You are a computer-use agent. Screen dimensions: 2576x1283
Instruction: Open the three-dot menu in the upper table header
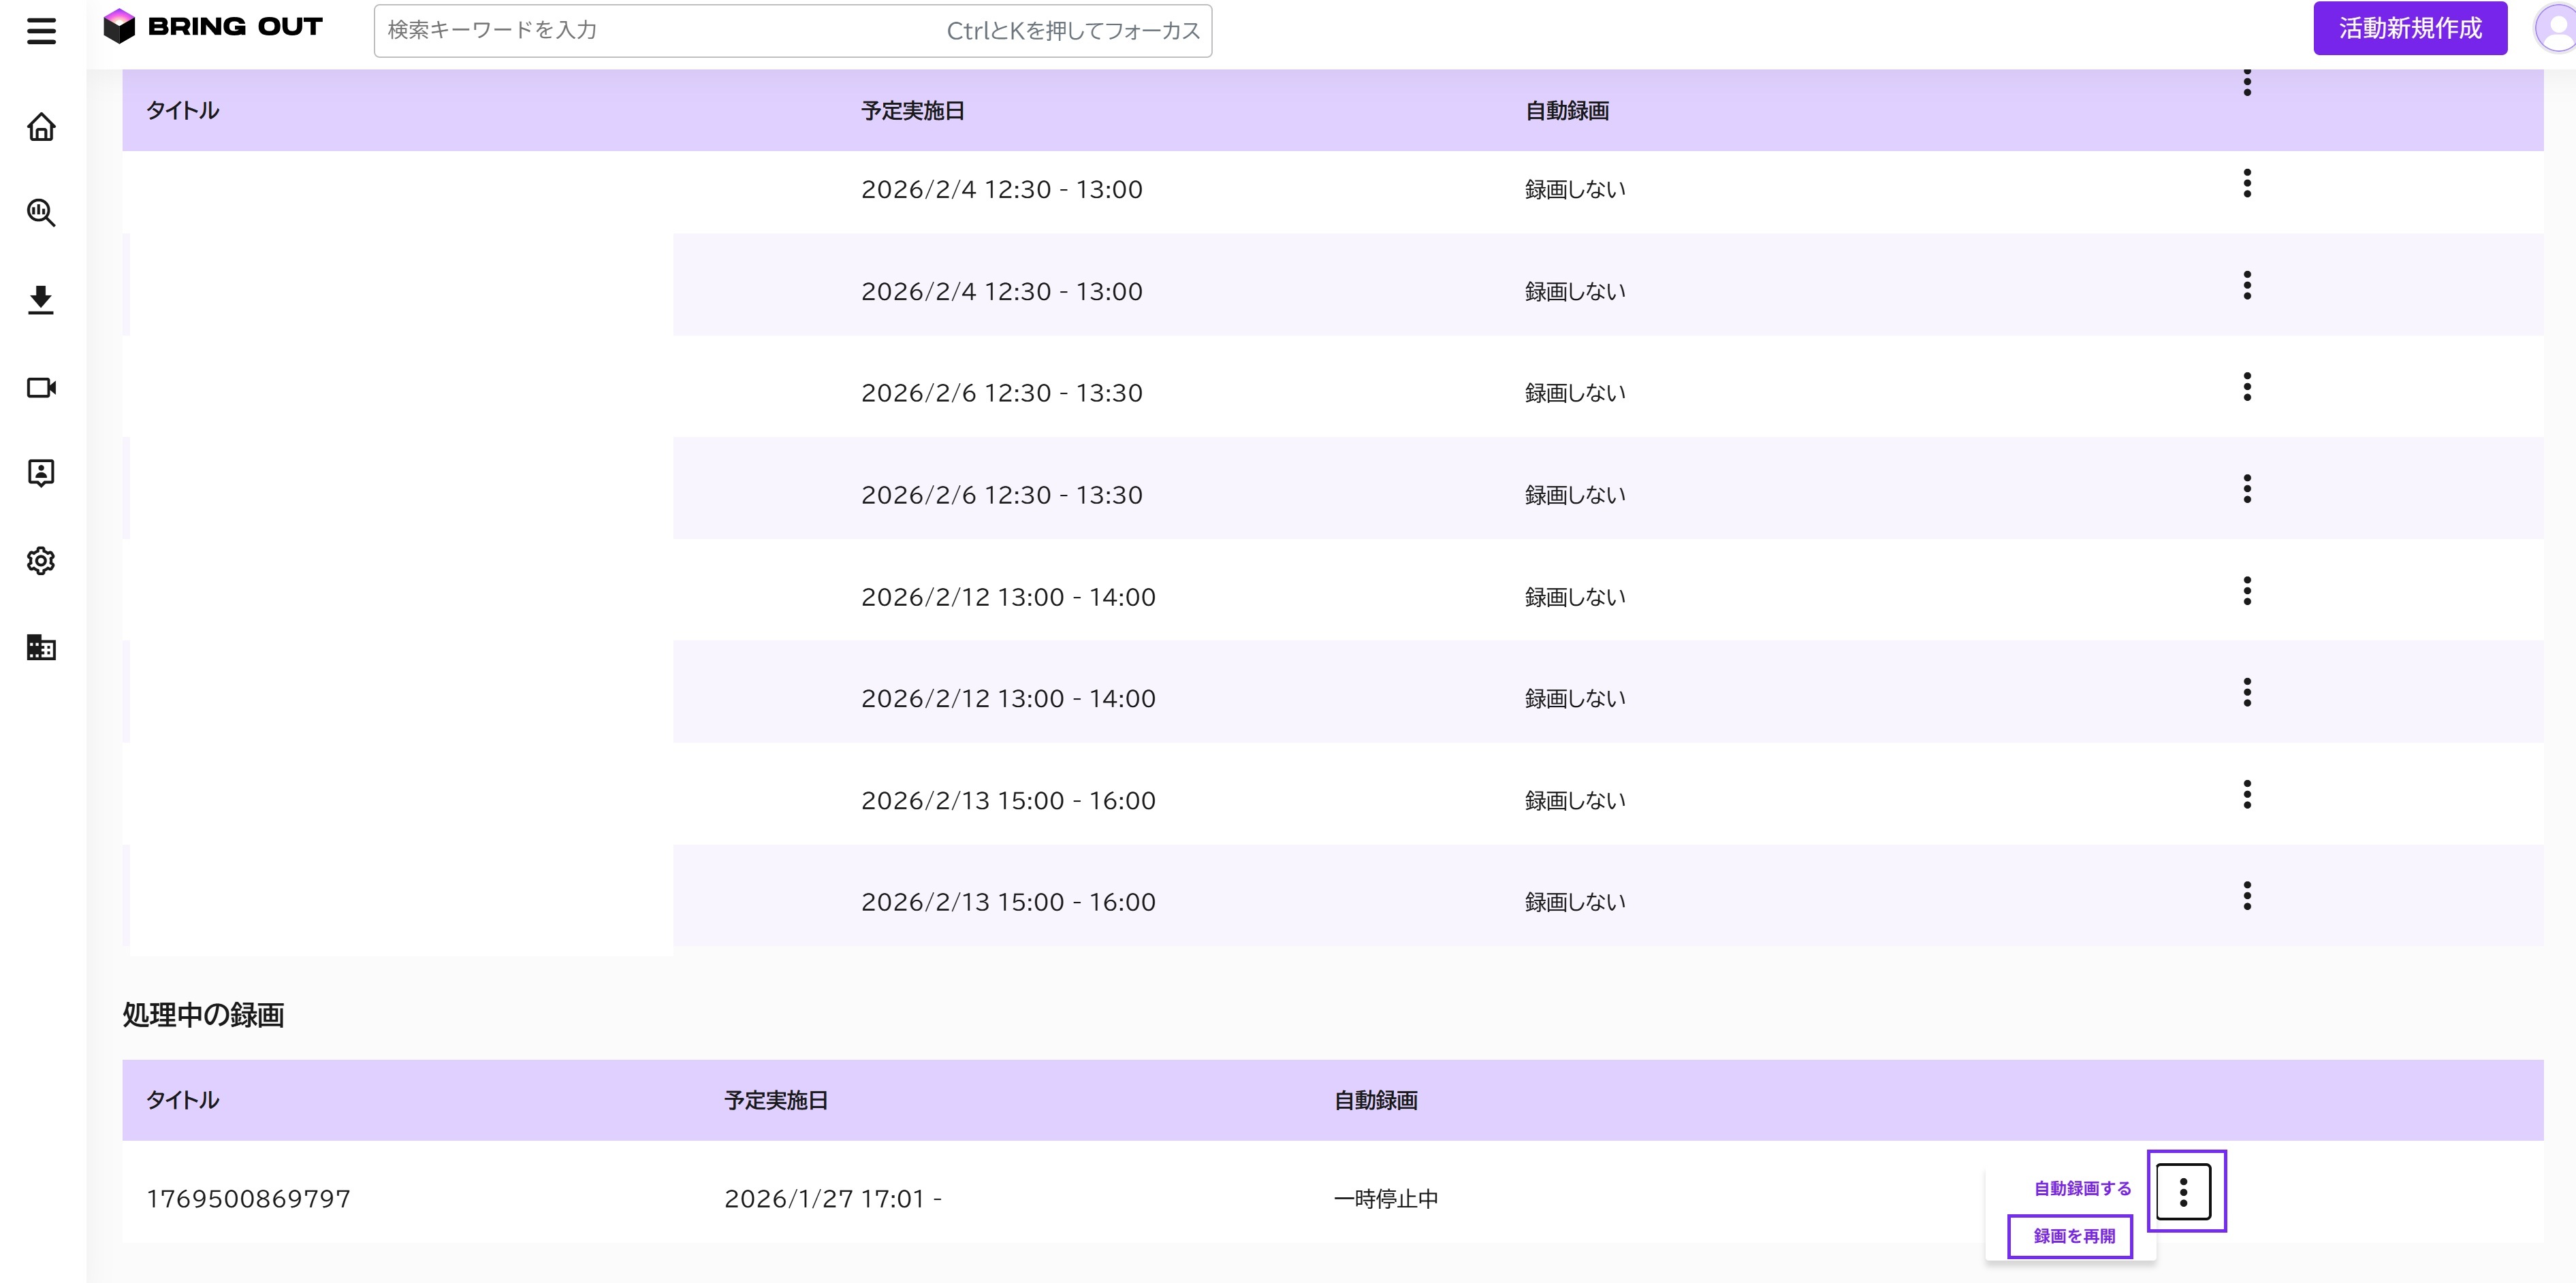(x=2247, y=82)
